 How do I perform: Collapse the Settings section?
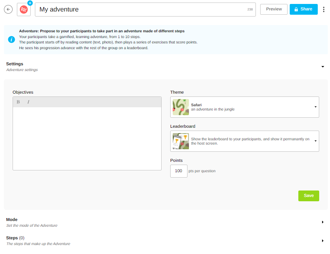click(x=322, y=66)
